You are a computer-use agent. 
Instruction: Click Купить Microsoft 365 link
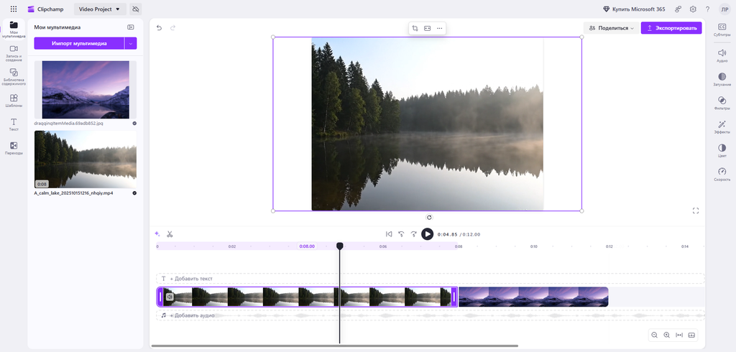634,9
